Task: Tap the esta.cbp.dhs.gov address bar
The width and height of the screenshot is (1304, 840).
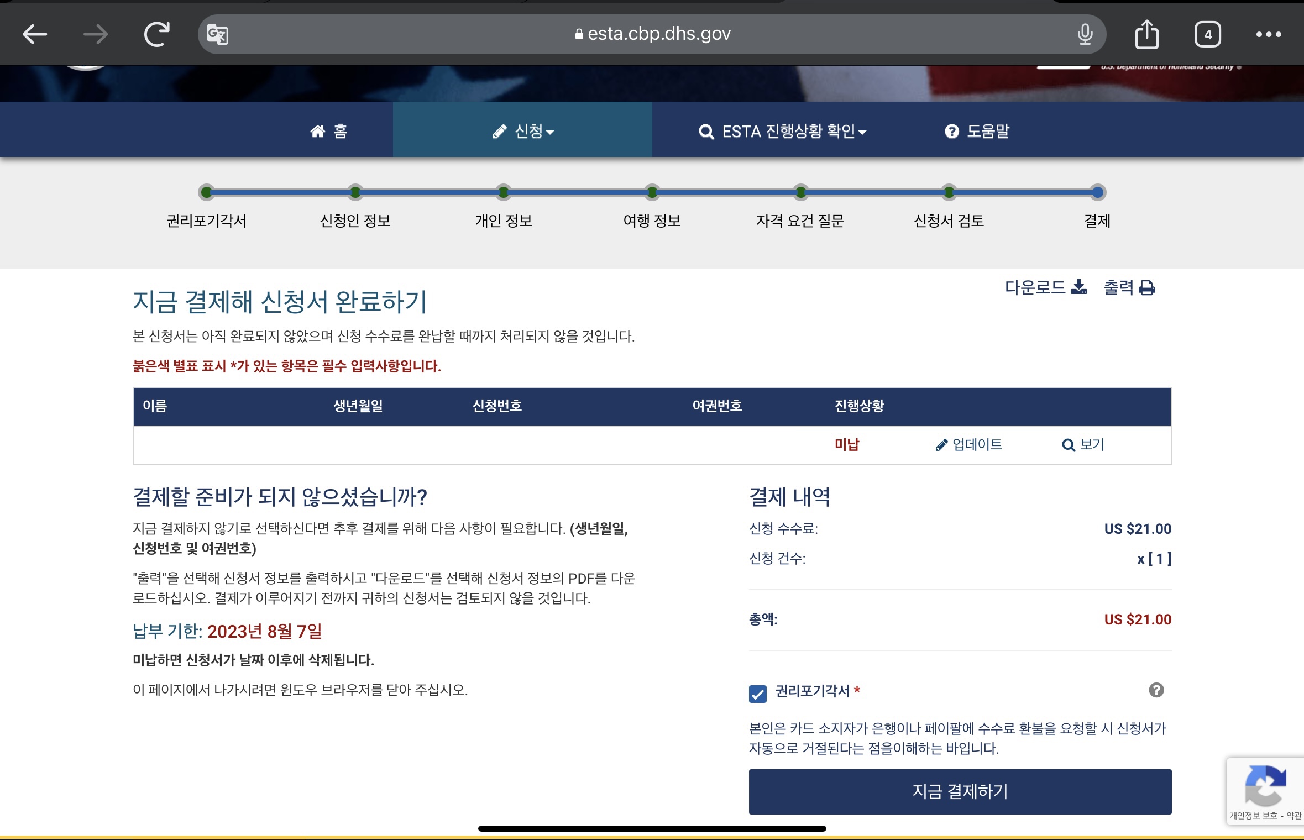Action: click(x=652, y=34)
